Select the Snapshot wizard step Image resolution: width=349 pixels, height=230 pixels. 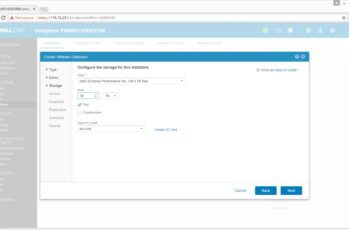(56, 102)
